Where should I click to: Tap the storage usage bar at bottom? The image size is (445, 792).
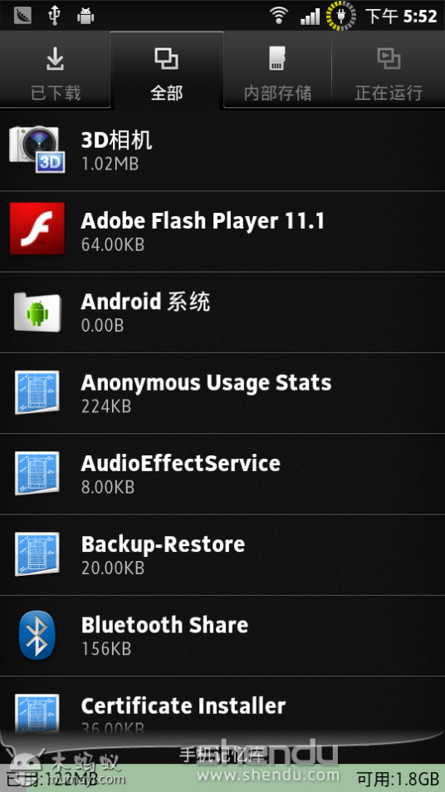click(222, 777)
